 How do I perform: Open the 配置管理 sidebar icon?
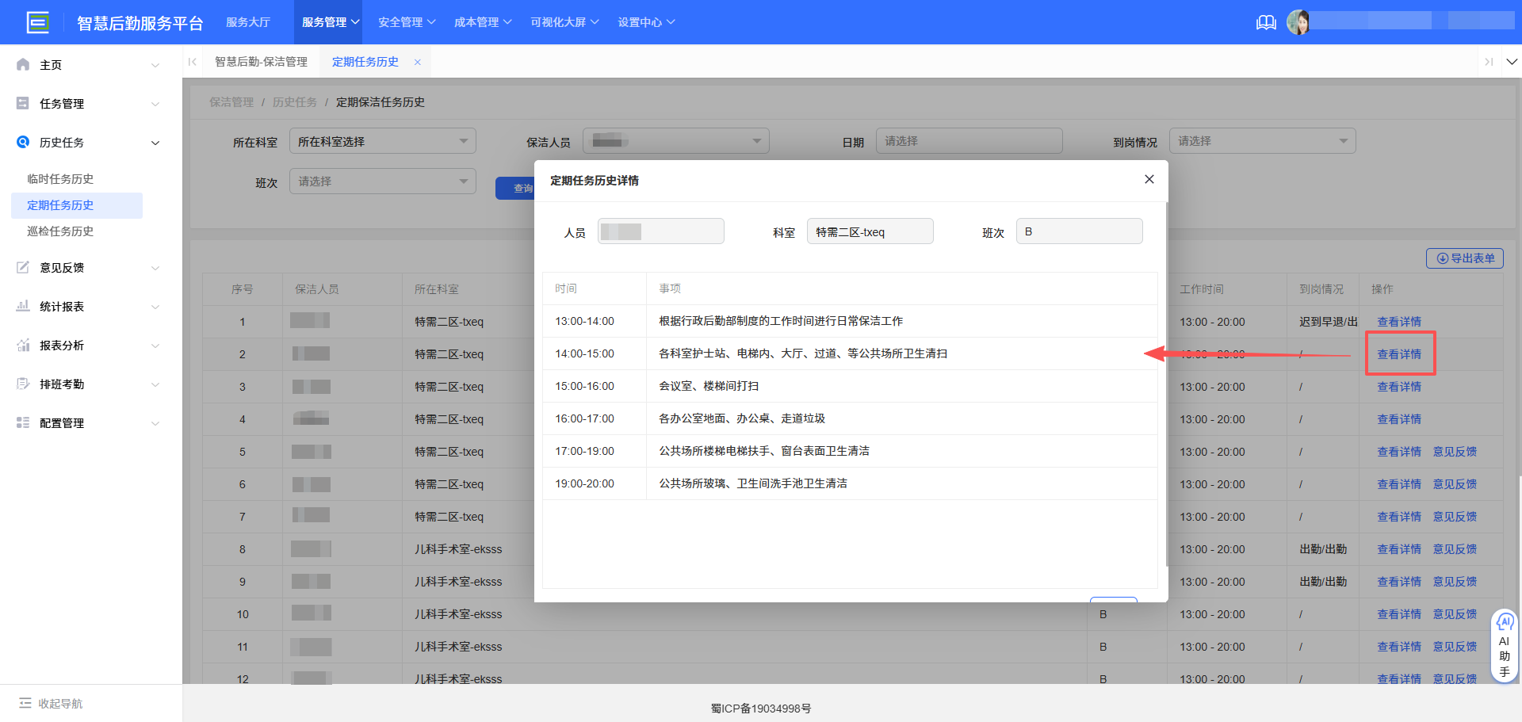(x=22, y=422)
